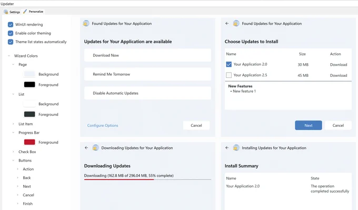Collapse the Wizard Colors tree node
The height and width of the screenshot is (210, 358).
[x=9, y=56]
